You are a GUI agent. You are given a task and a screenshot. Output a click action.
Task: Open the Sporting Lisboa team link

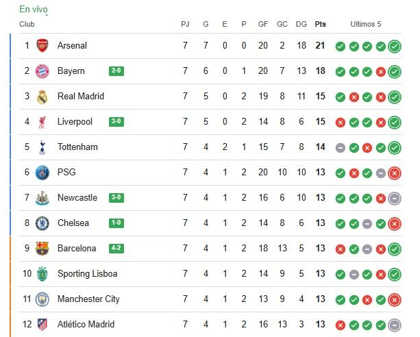(x=87, y=274)
